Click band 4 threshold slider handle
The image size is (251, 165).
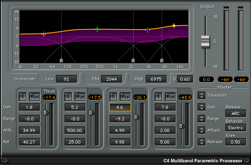pyautogui.click(x=182, y=126)
